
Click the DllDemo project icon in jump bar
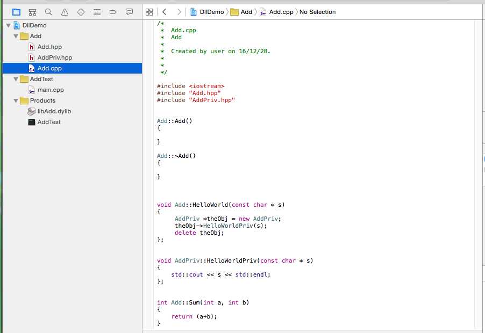pos(194,12)
